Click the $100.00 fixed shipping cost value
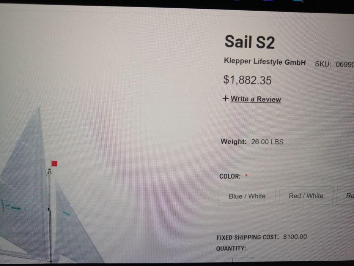This screenshot has width=354, height=266. (295, 237)
